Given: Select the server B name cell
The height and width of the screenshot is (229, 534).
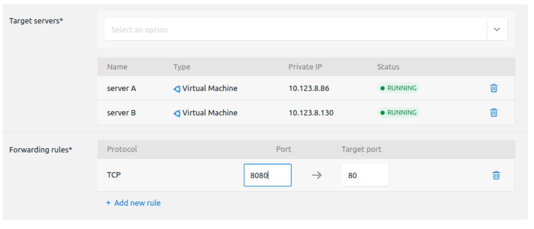Looking at the screenshot, I should click(x=121, y=113).
